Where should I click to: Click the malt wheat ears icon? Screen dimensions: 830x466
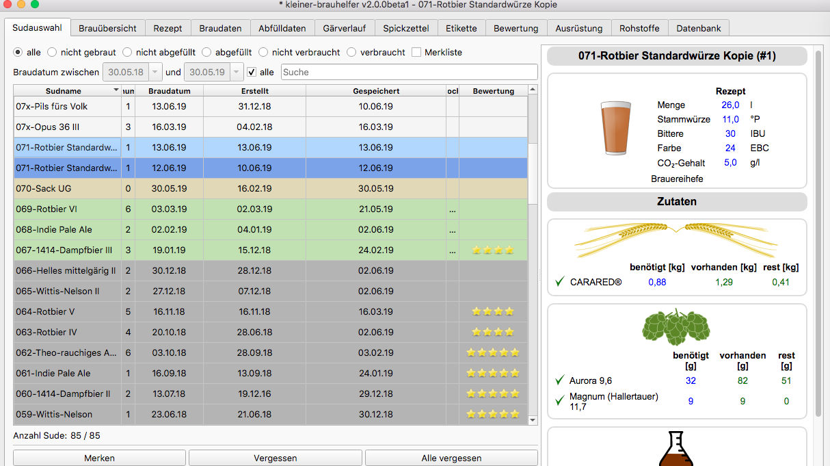click(x=676, y=235)
